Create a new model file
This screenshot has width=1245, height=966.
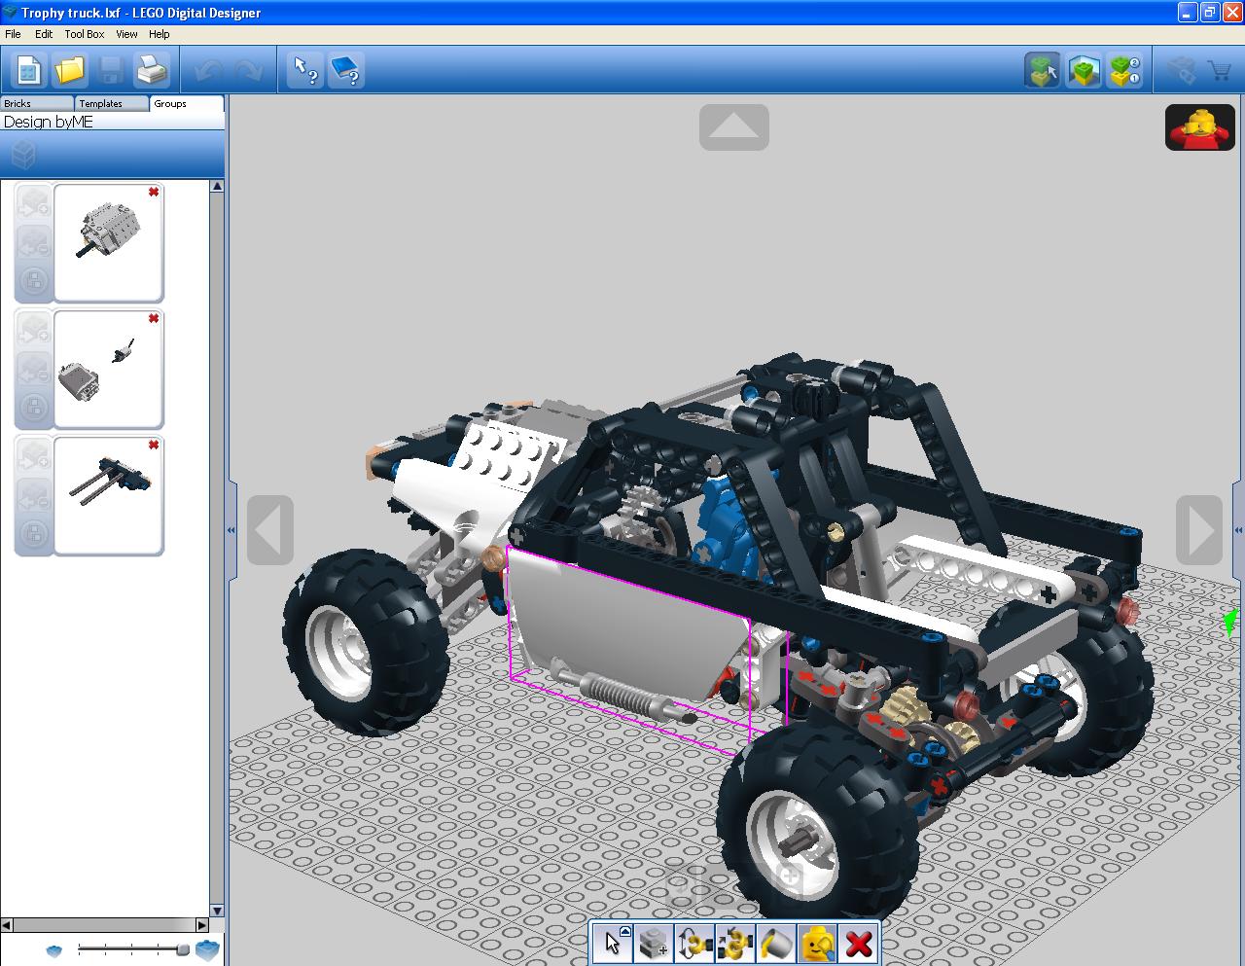pyautogui.click(x=29, y=70)
